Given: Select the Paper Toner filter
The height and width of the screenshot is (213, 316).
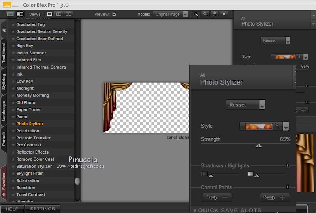Looking at the screenshot, I should tap(28, 109).
